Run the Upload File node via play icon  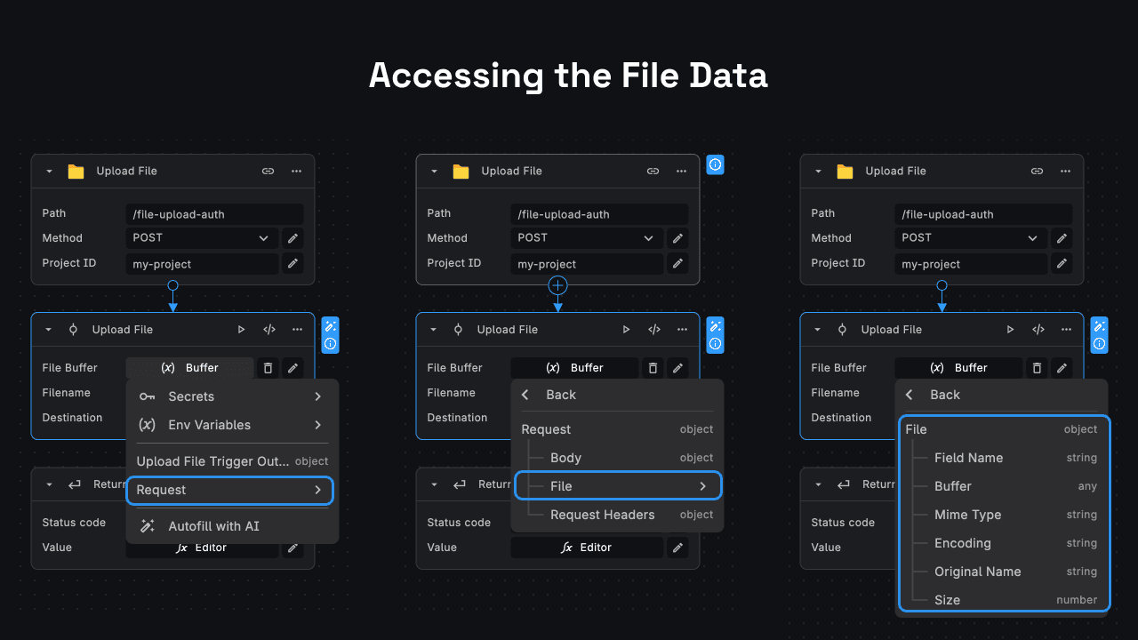(x=241, y=329)
